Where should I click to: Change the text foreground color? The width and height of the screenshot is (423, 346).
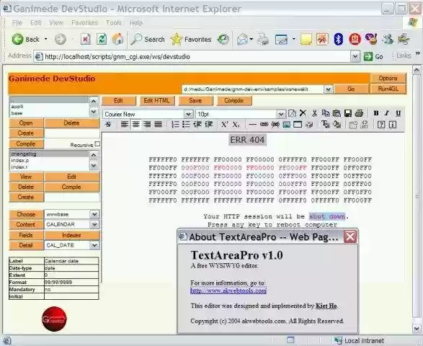click(325, 125)
